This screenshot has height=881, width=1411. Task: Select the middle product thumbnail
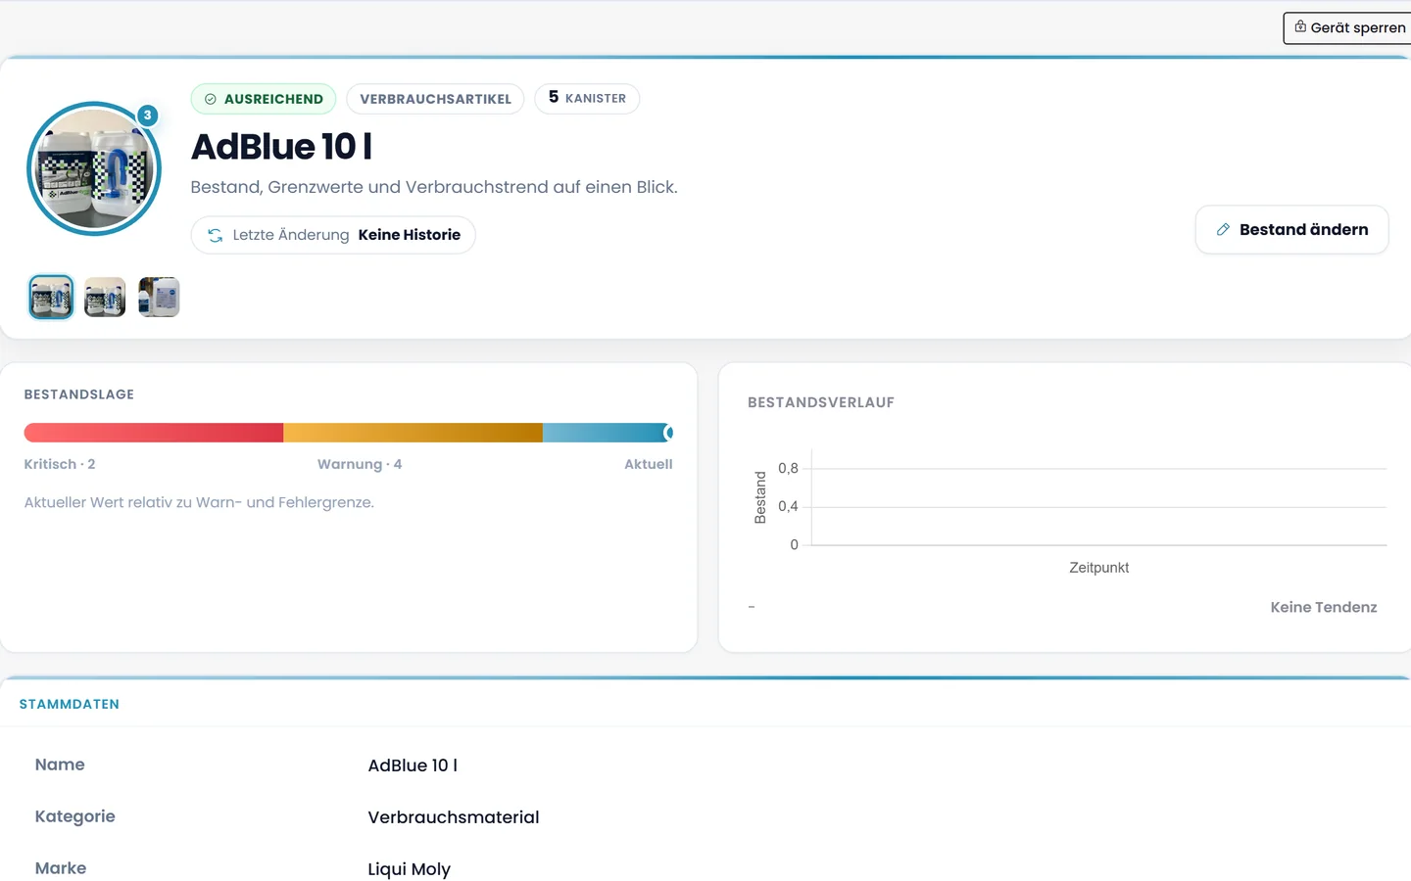105,297
